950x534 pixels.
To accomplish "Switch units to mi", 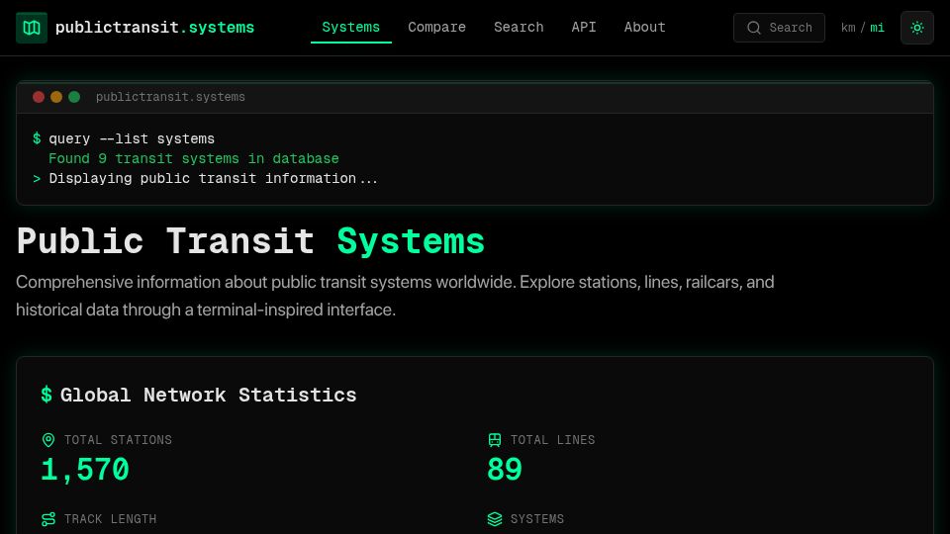I will click(877, 28).
